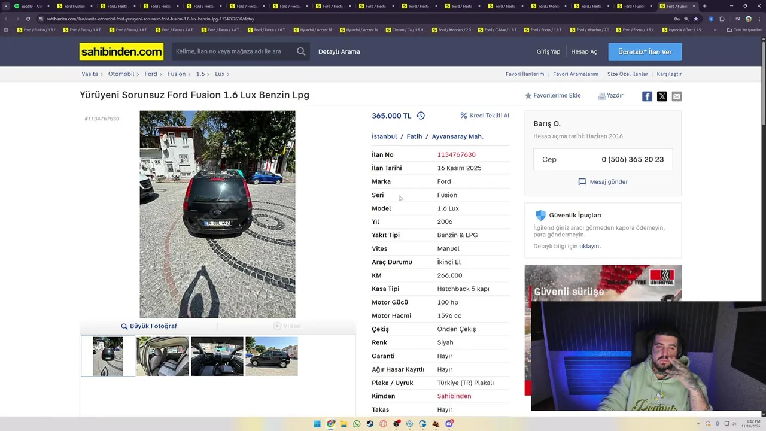Screen dimensions: 766x431
Task: Click the tıklayın security tips link
Action: (x=589, y=246)
